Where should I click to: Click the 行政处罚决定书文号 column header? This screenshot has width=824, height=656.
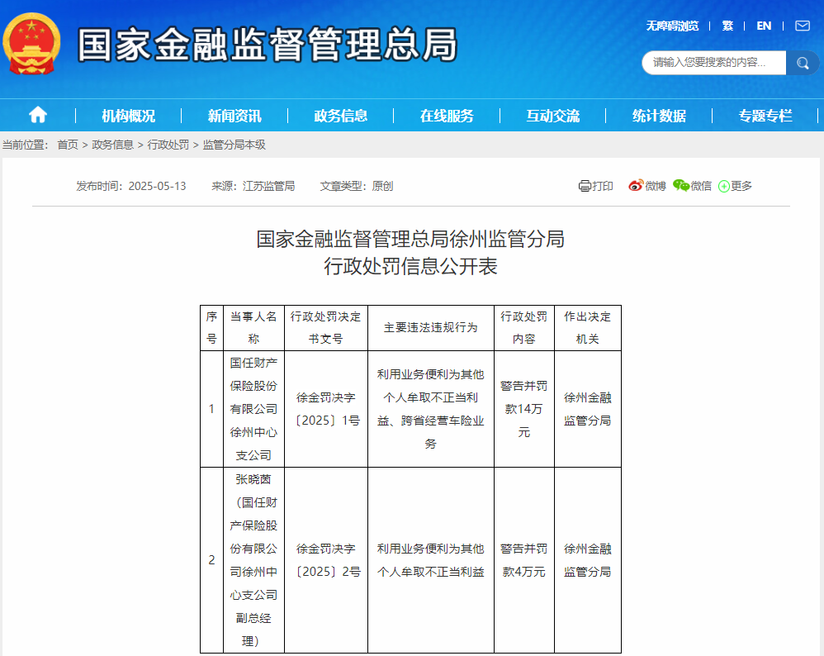(326, 328)
